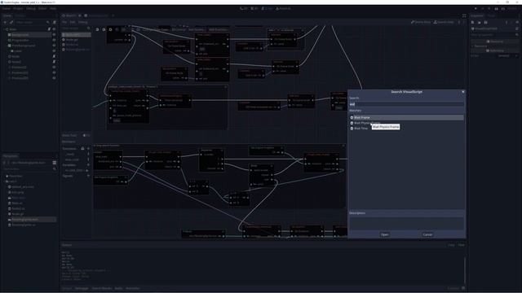Click the Search input field in dialog
Screen dimensions: 522x293
406,104
